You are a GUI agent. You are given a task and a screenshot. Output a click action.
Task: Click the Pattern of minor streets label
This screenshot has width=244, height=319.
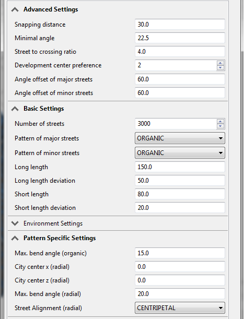(47, 153)
